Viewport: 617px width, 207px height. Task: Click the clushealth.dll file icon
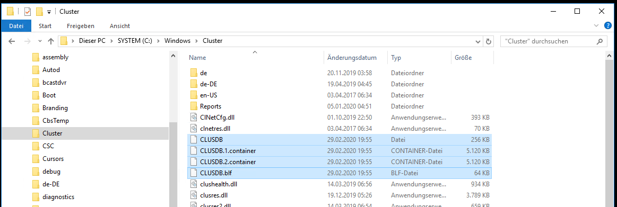(193, 184)
